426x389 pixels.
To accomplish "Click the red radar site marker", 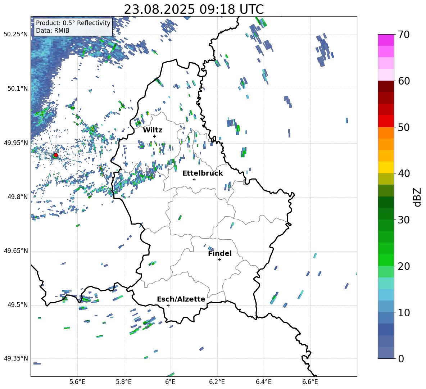I will coord(56,155).
